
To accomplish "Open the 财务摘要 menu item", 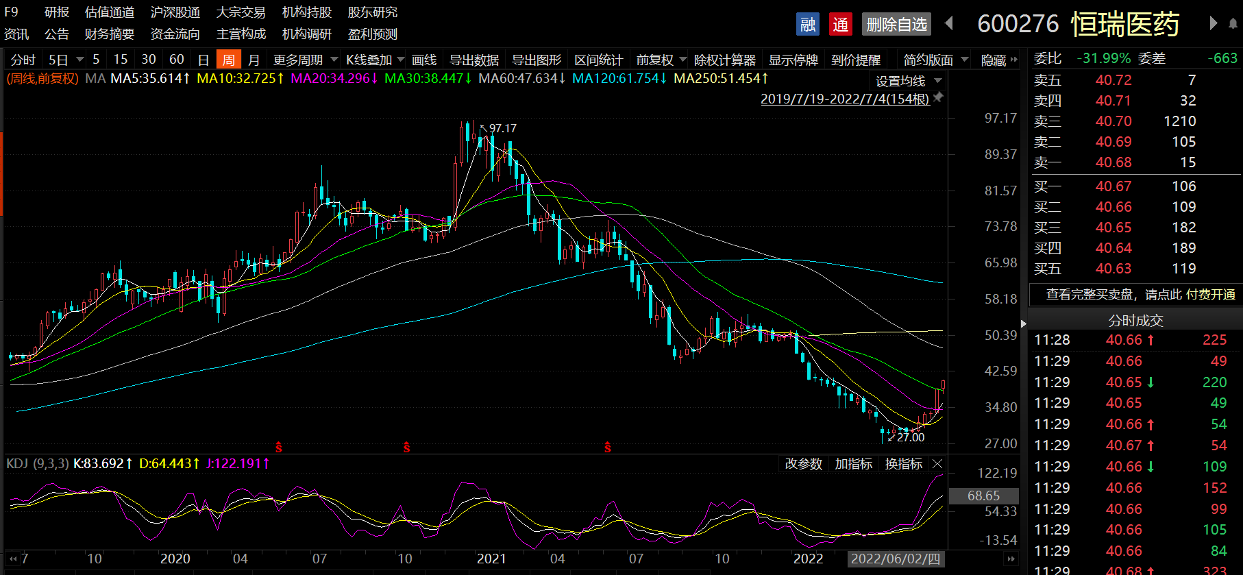I will pos(109,34).
